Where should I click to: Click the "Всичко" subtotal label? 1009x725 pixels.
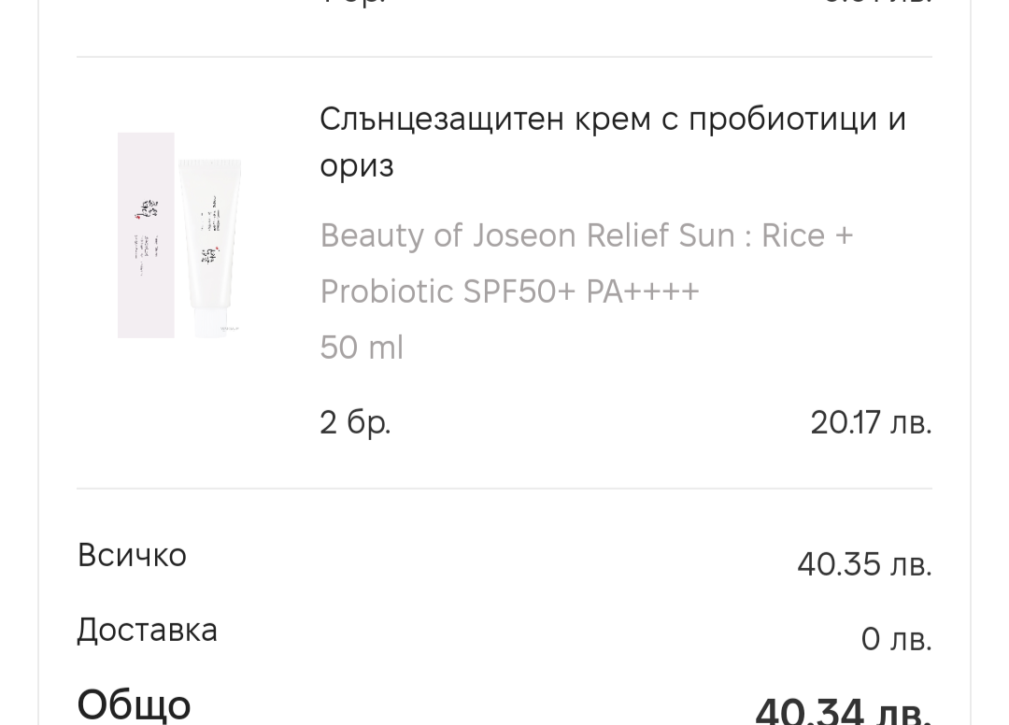[132, 555]
